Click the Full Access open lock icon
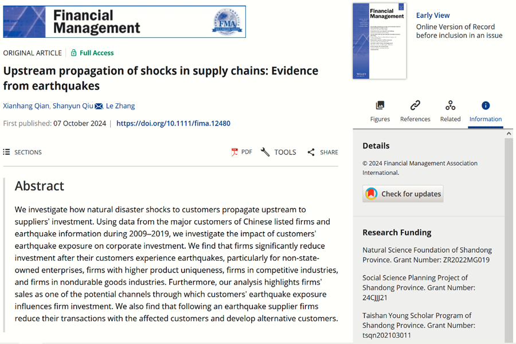Image resolution: width=516 pixels, height=344 pixels. point(74,53)
